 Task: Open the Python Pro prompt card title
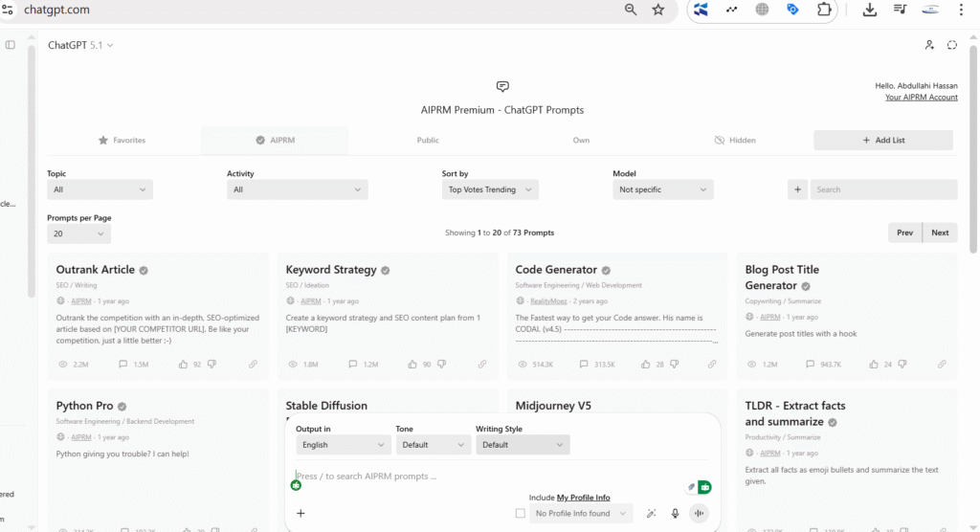[x=84, y=406]
